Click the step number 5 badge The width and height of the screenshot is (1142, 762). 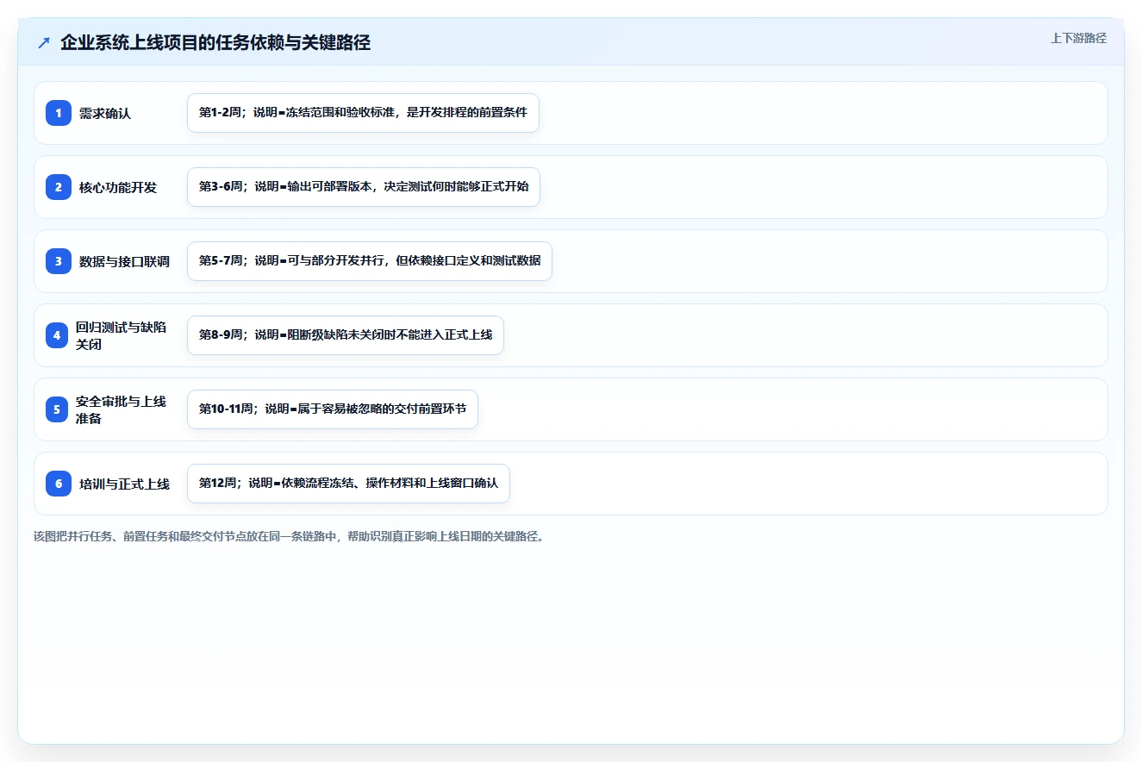point(57,409)
